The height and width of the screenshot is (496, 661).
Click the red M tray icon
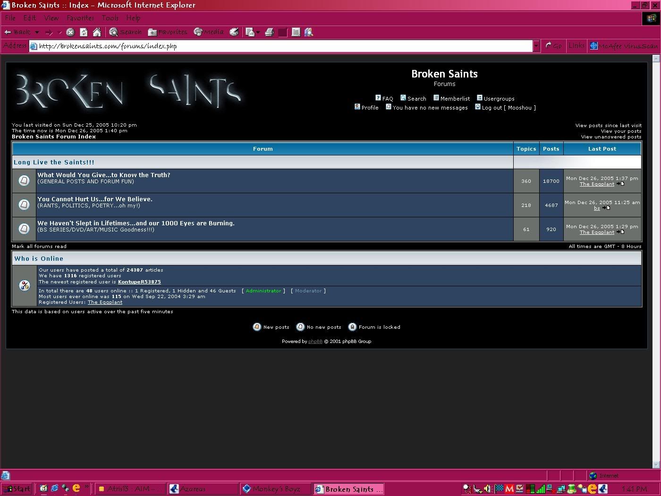pos(509,489)
